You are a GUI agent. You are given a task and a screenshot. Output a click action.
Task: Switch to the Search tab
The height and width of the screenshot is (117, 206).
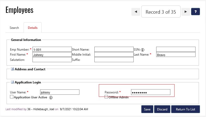tap(14, 28)
